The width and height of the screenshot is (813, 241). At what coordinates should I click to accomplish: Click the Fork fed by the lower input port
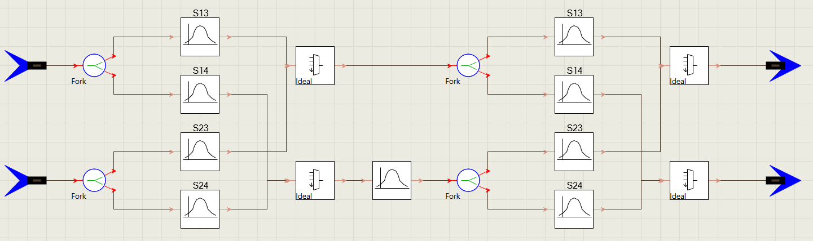[x=94, y=181]
